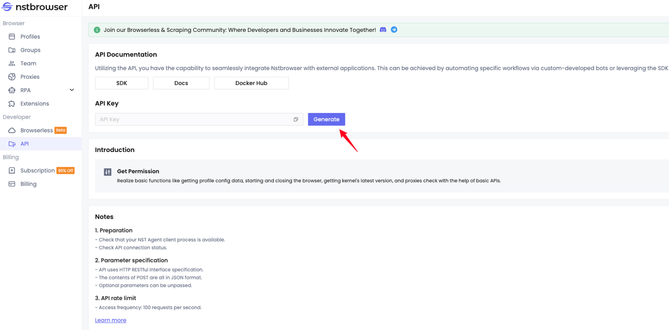
Task: Click the Profiles sidebar icon
Action: tap(11, 37)
